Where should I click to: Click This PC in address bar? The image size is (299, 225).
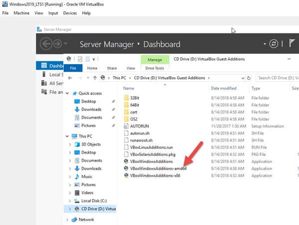click(120, 78)
